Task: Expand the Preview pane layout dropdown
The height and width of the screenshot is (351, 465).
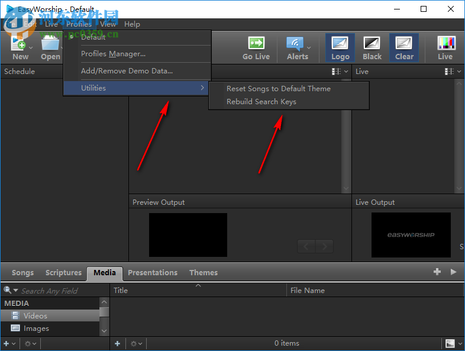Action: click(x=346, y=72)
